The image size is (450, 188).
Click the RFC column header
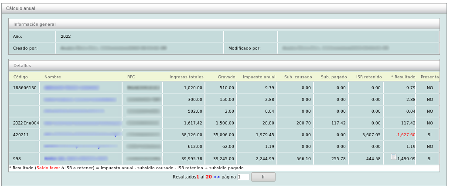tap(131, 77)
